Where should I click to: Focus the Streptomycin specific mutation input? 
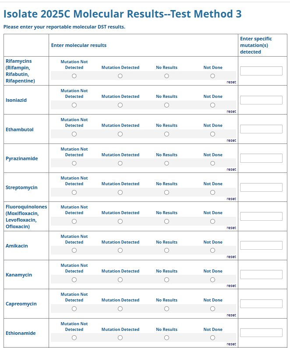pyautogui.click(x=261, y=187)
